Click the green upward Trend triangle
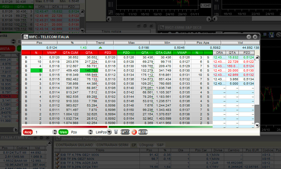The image size is (281, 169). coord(100,47)
